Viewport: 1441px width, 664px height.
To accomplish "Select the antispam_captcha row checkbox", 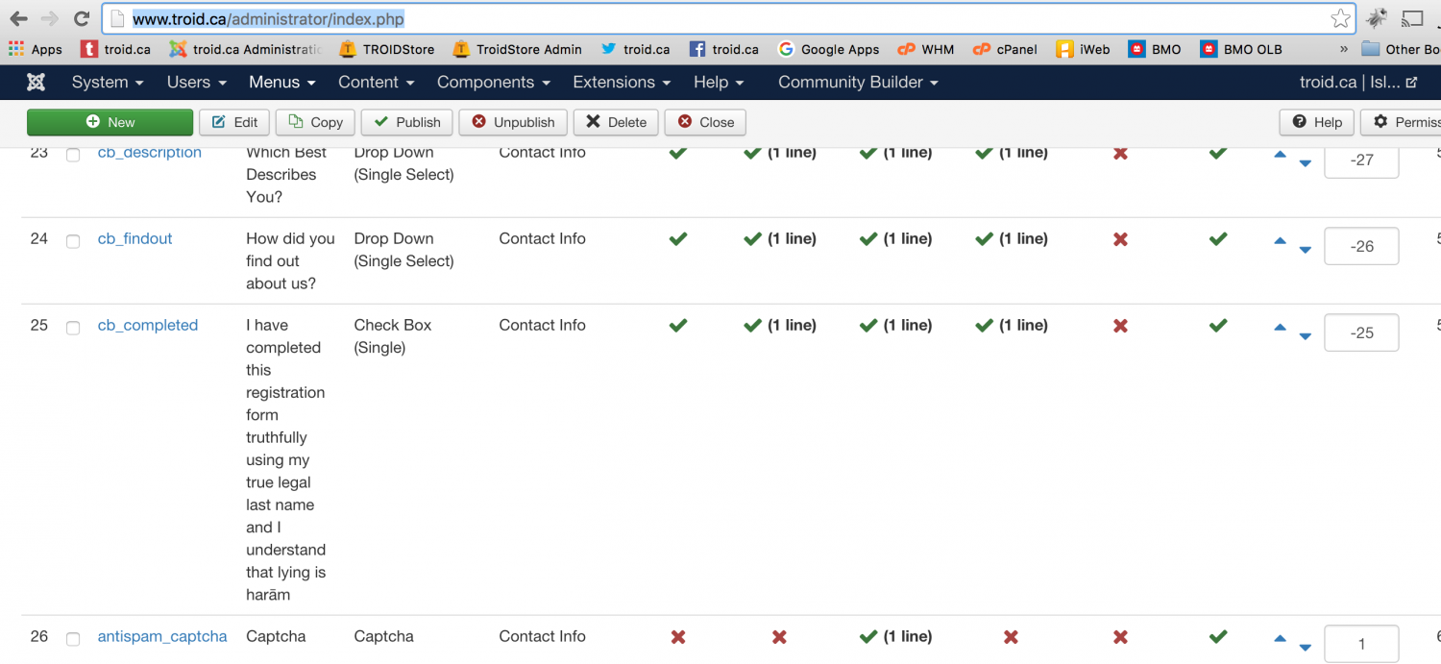I will click(73, 639).
